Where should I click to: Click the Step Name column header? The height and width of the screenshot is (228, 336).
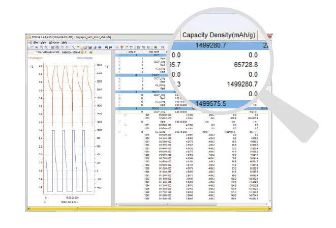point(155,51)
